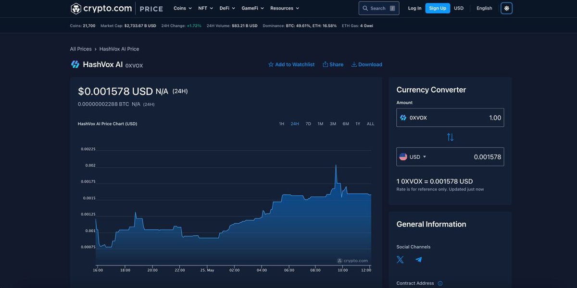This screenshot has width=577, height=288.
Task: Click the ETH Gas 4 Gwei stat
Action: tap(357, 25)
